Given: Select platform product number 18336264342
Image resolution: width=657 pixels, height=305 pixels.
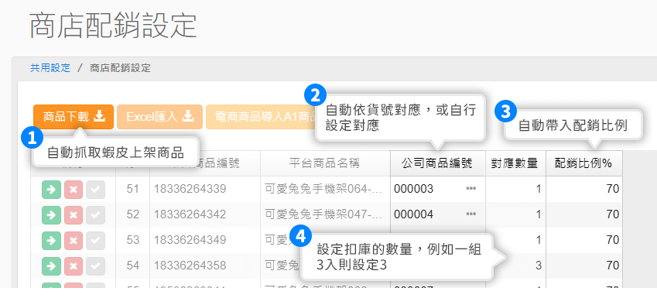Looking at the screenshot, I should 190,214.
